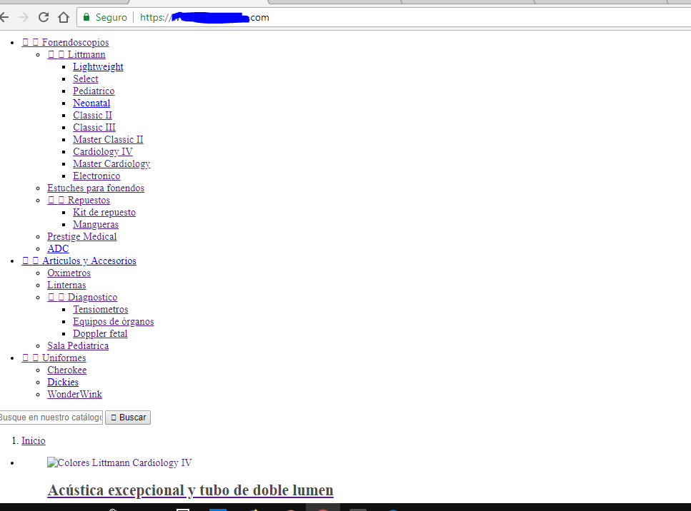Click the Colores Littmann Cardiology IV image
The image size is (691, 511).
pyautogui.click(x=119, y=462)
